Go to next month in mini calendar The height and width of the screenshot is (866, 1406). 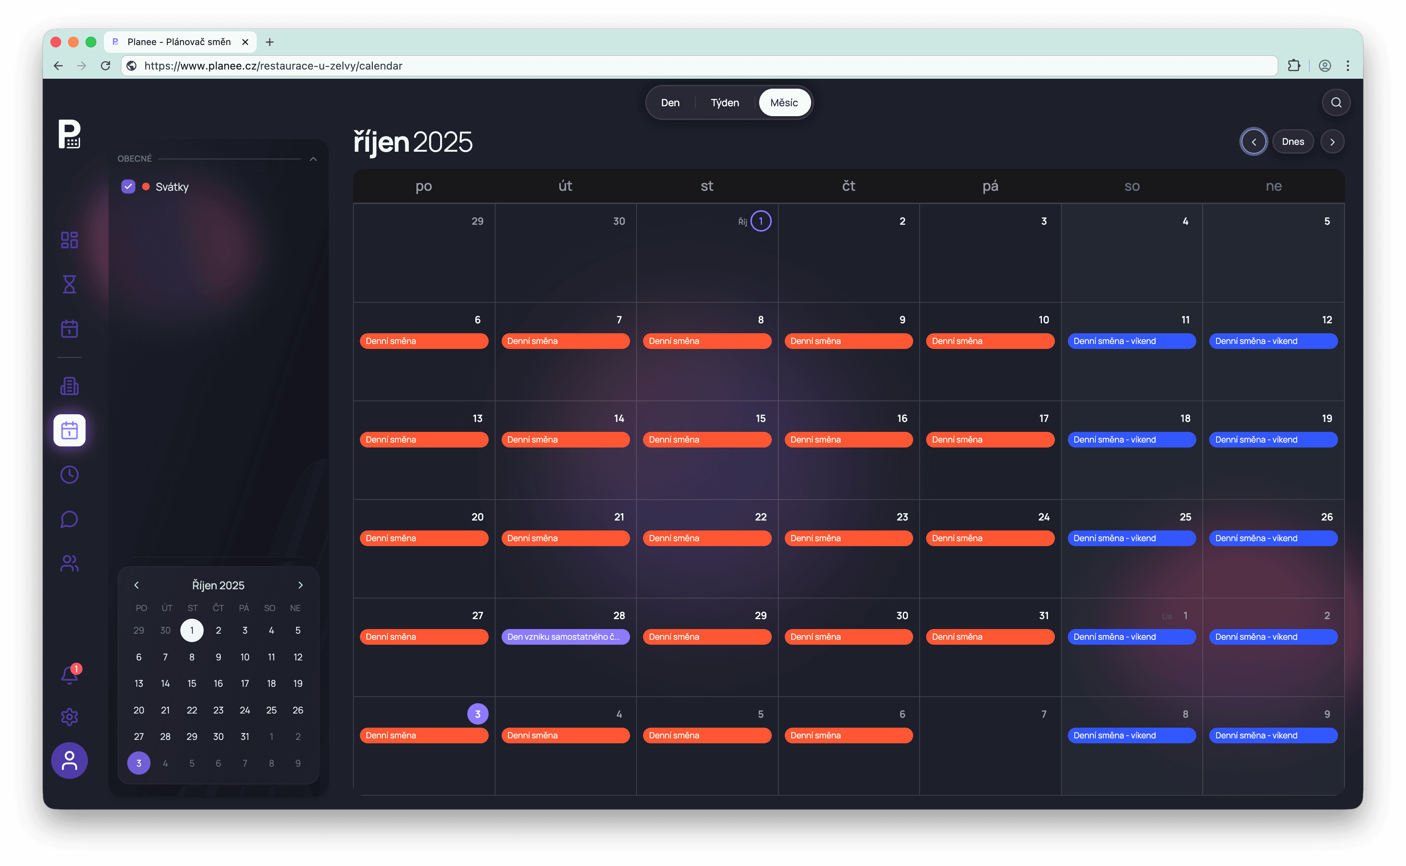pyautogui.click(x=300, y=585)
